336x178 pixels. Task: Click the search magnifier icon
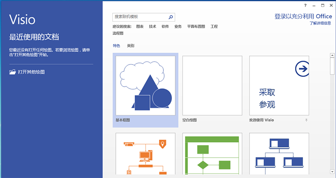click(171, 17)
